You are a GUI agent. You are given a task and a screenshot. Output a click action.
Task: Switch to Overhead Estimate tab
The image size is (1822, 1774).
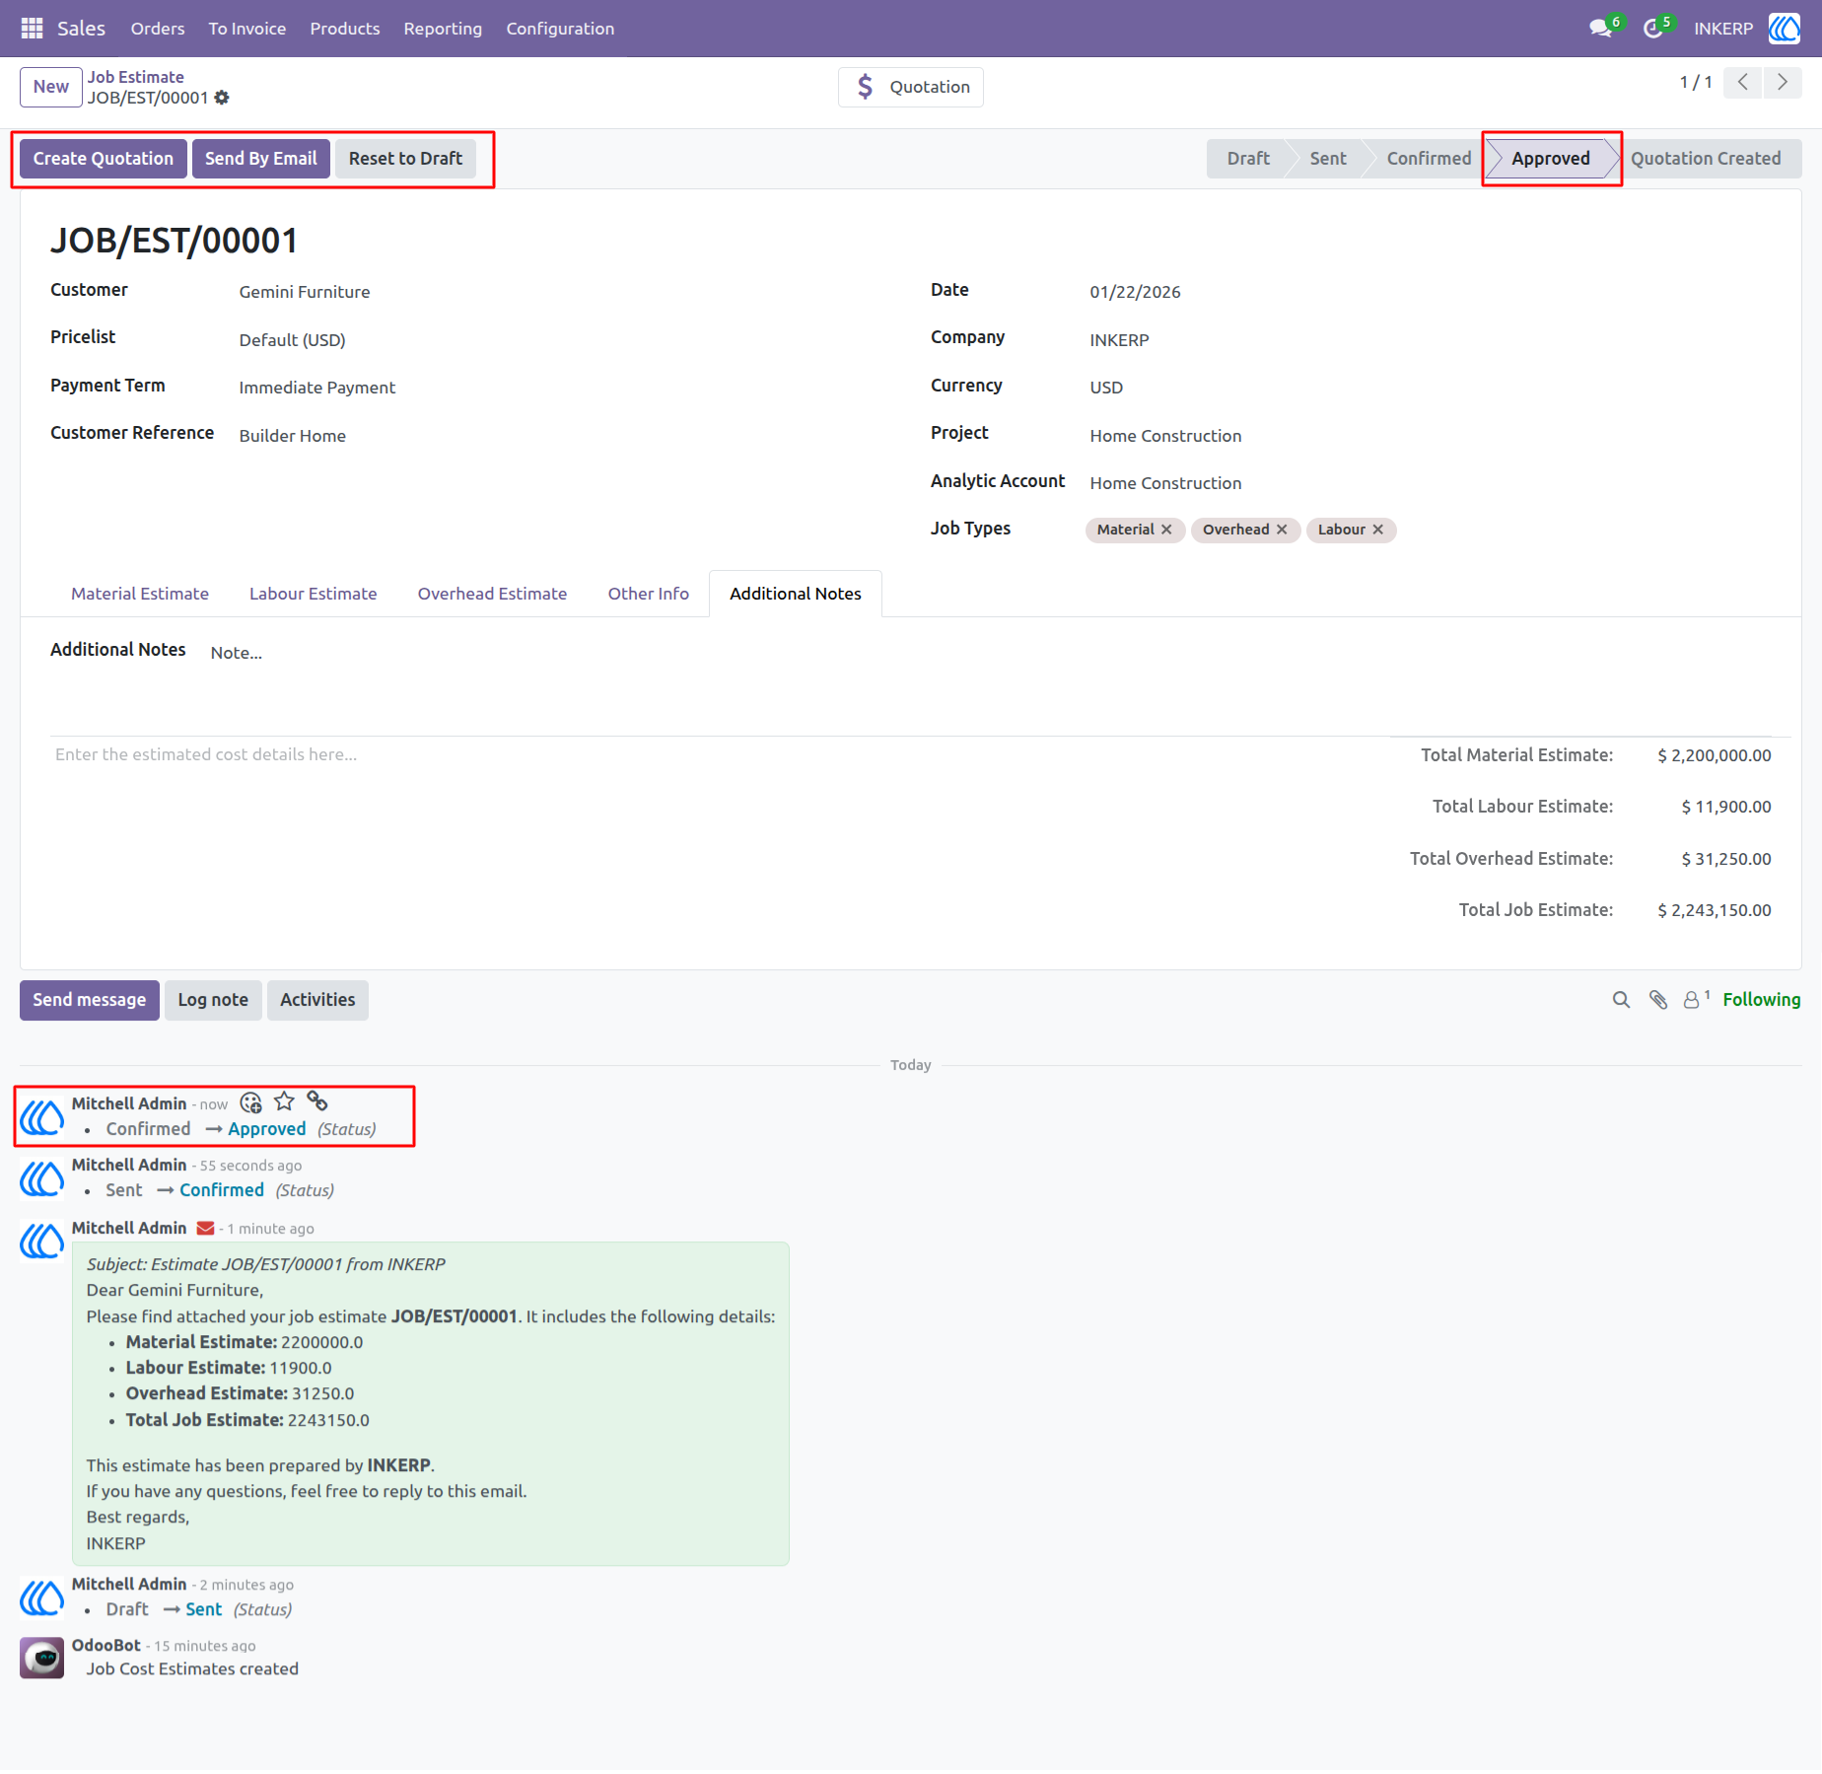pyautogui.click(x=492, y=594)
